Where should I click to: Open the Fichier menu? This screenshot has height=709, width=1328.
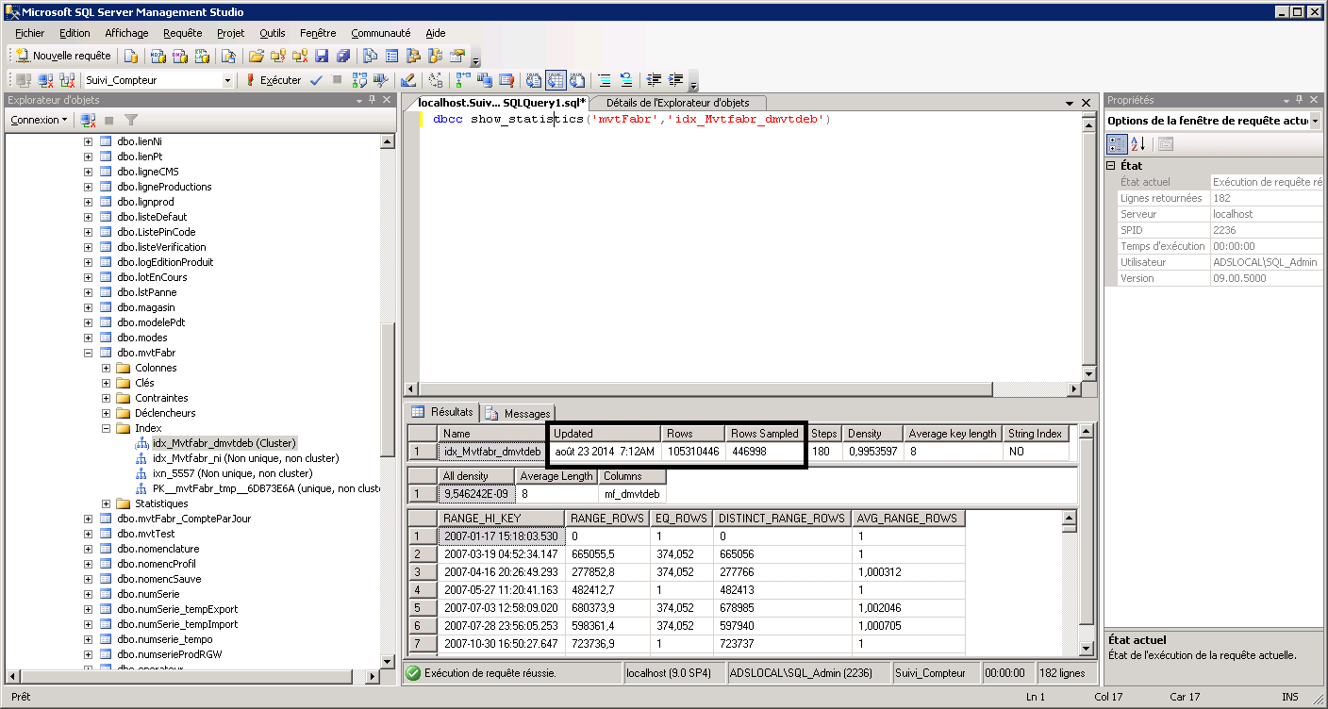[29, 33]
